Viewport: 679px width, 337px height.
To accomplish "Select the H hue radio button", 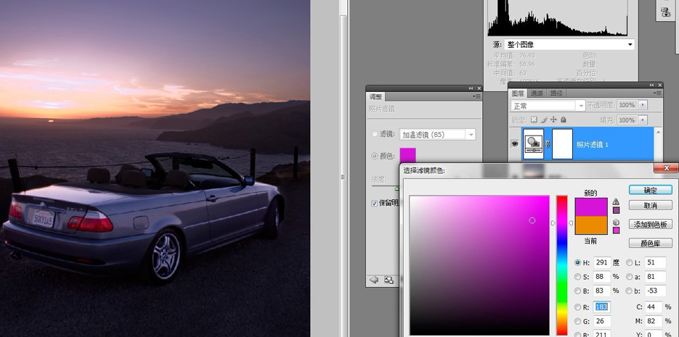I will [577, 262].
